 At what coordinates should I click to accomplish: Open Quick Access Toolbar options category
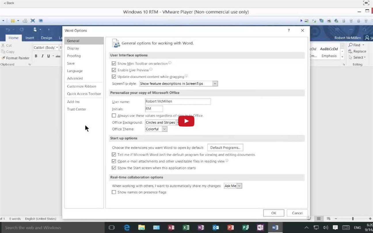[84, 94]
